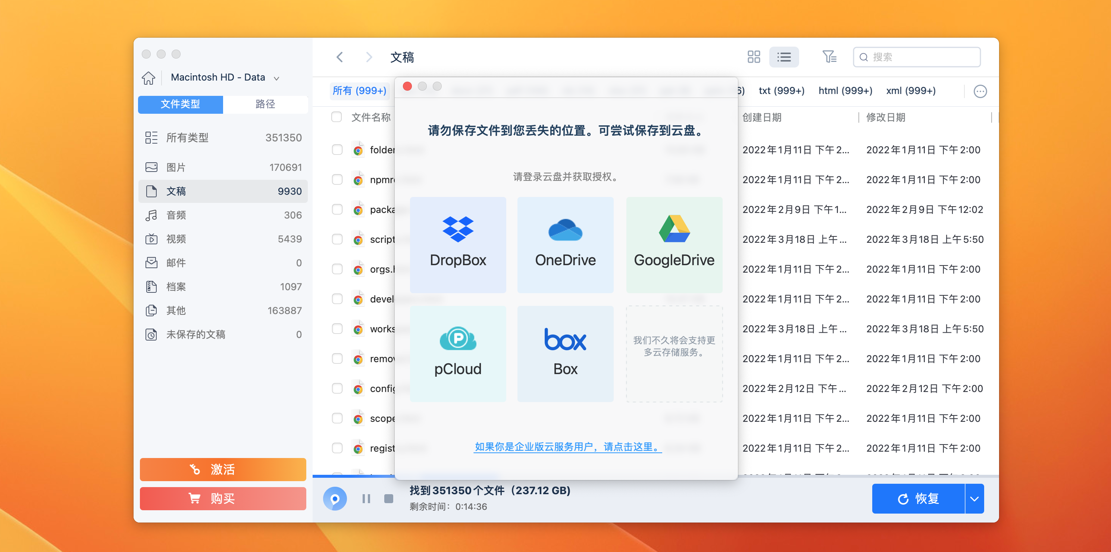Viewport: 1111px width, 552px height.
Task: Choose DropBox cloud storage option
Action: click(458, 245)
